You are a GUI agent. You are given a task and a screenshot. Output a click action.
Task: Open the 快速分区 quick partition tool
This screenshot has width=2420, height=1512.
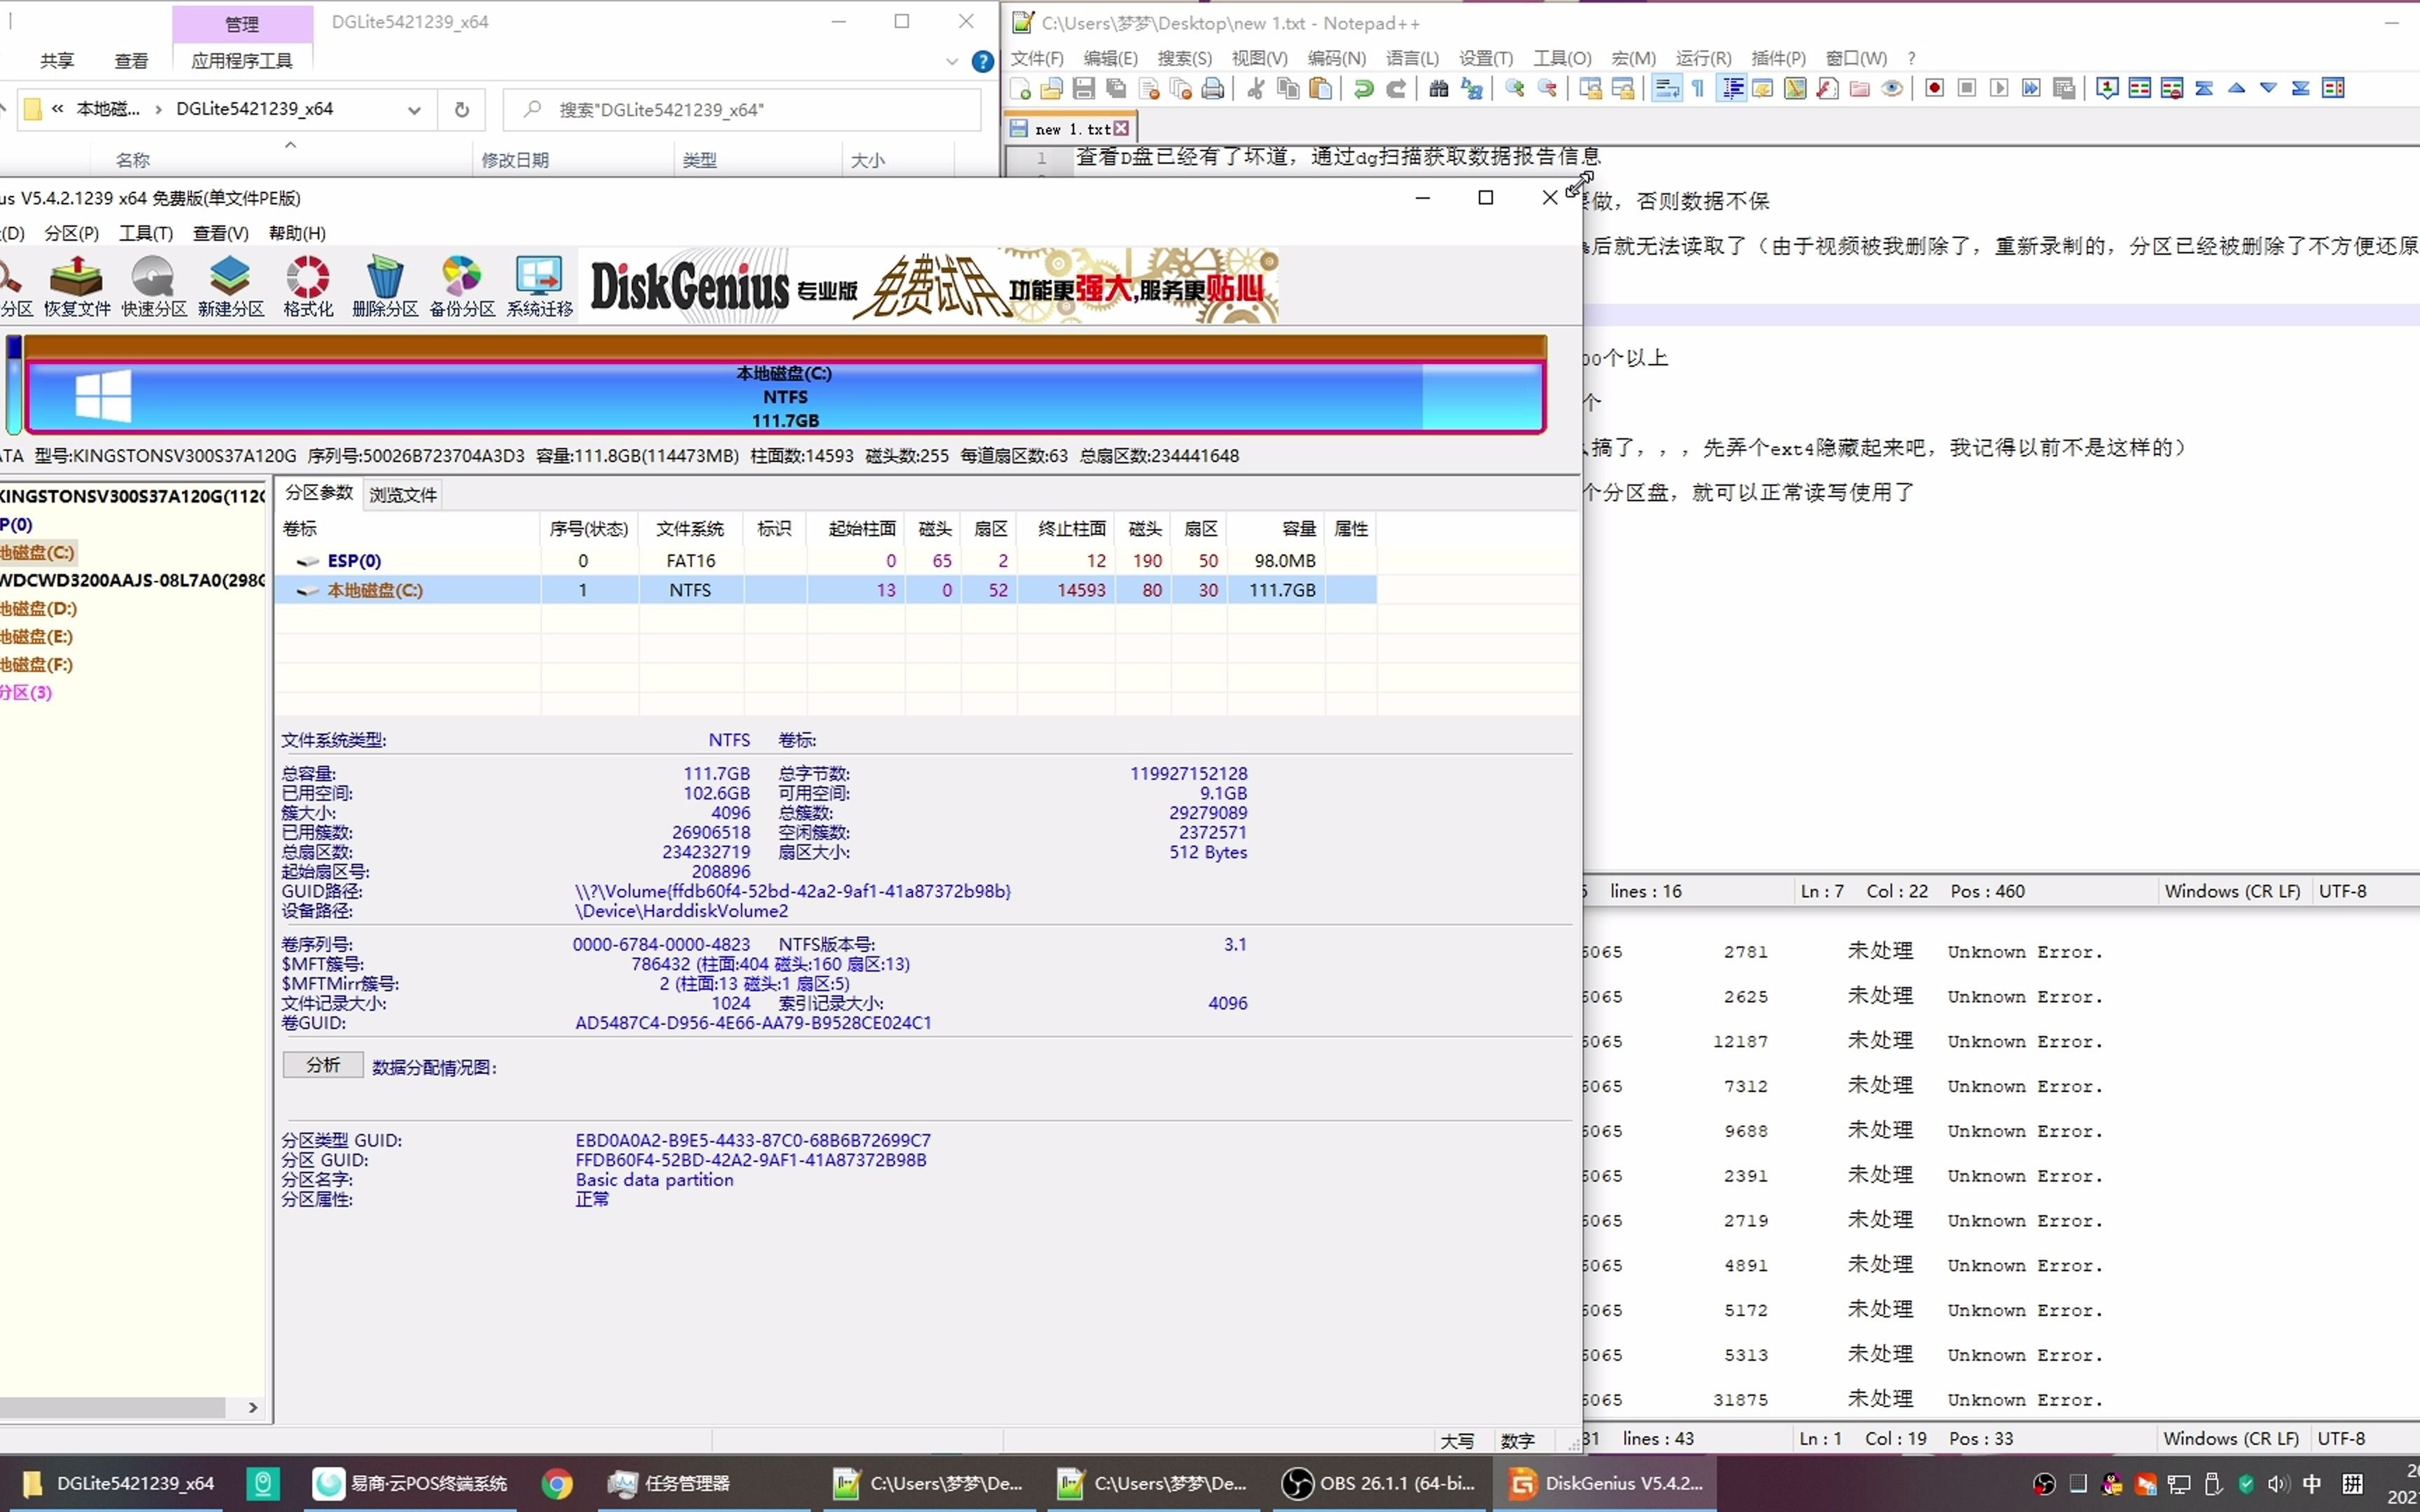154,286
